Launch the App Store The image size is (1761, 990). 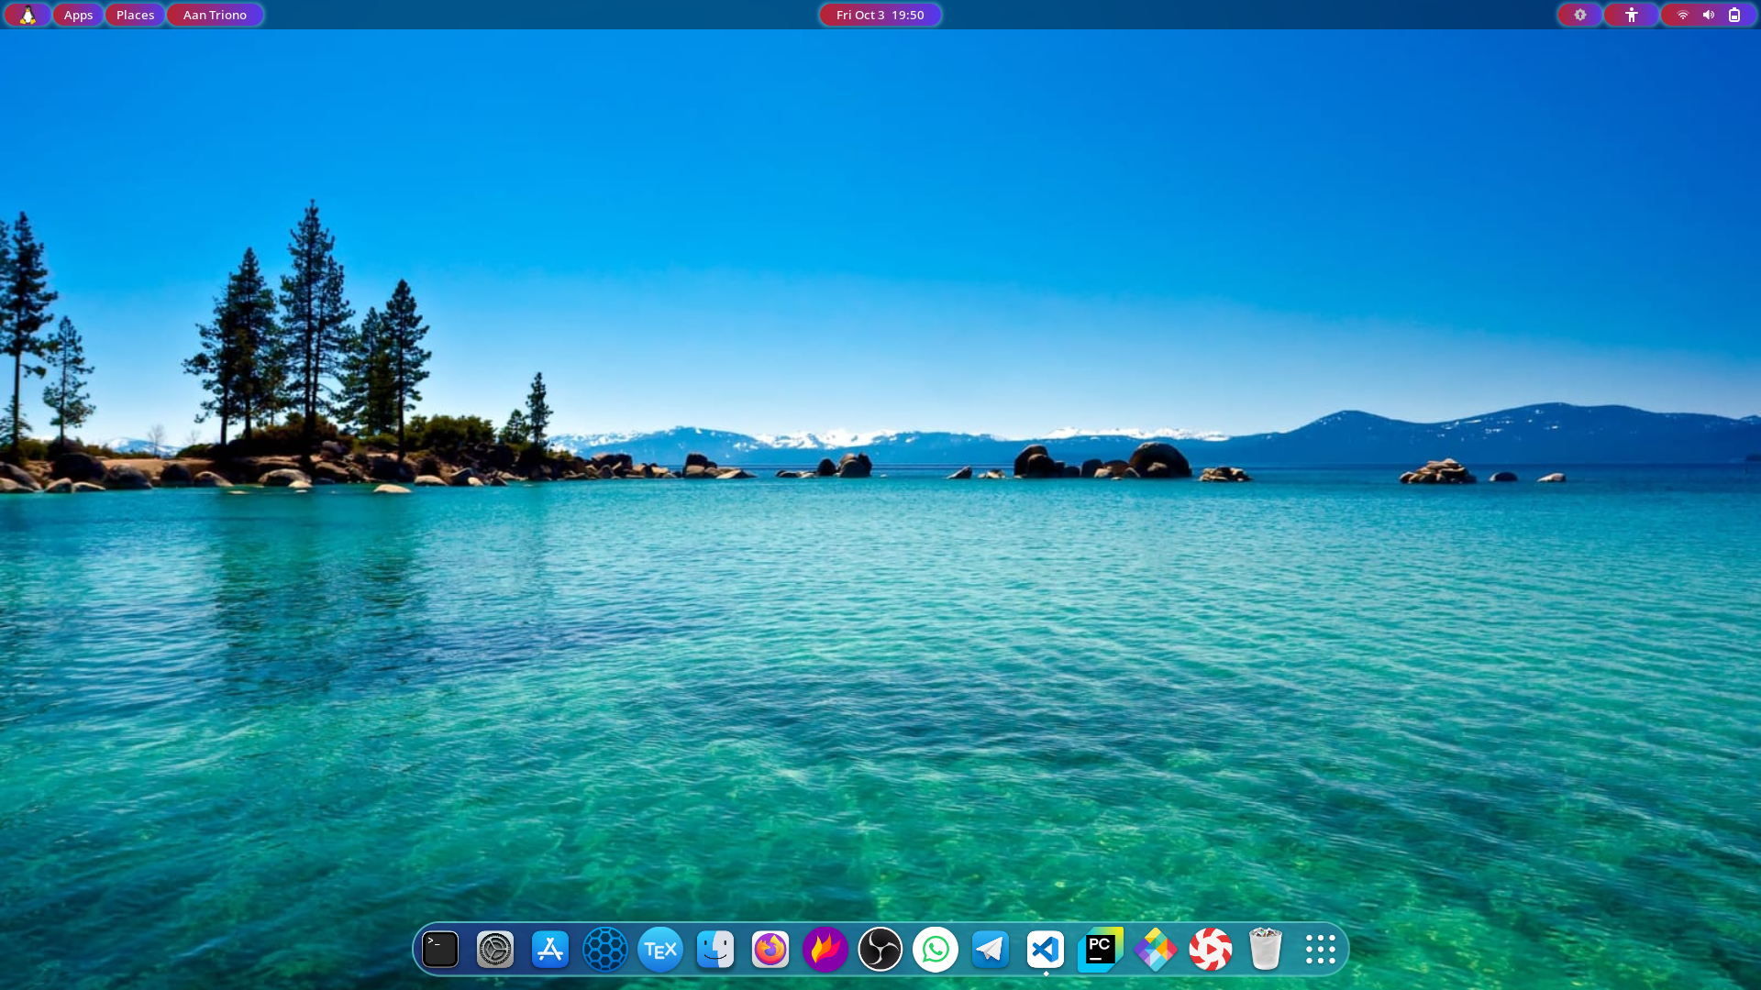(x=549, y=949)
